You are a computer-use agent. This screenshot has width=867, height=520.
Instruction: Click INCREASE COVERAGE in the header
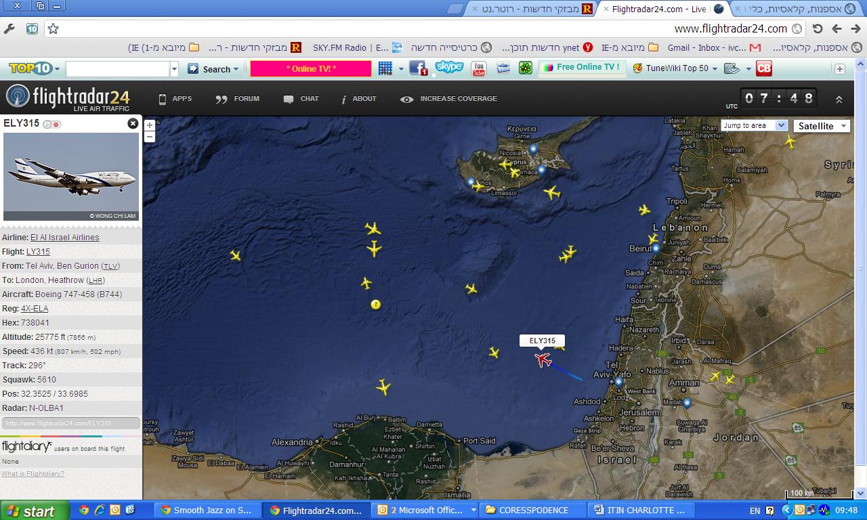448,99
